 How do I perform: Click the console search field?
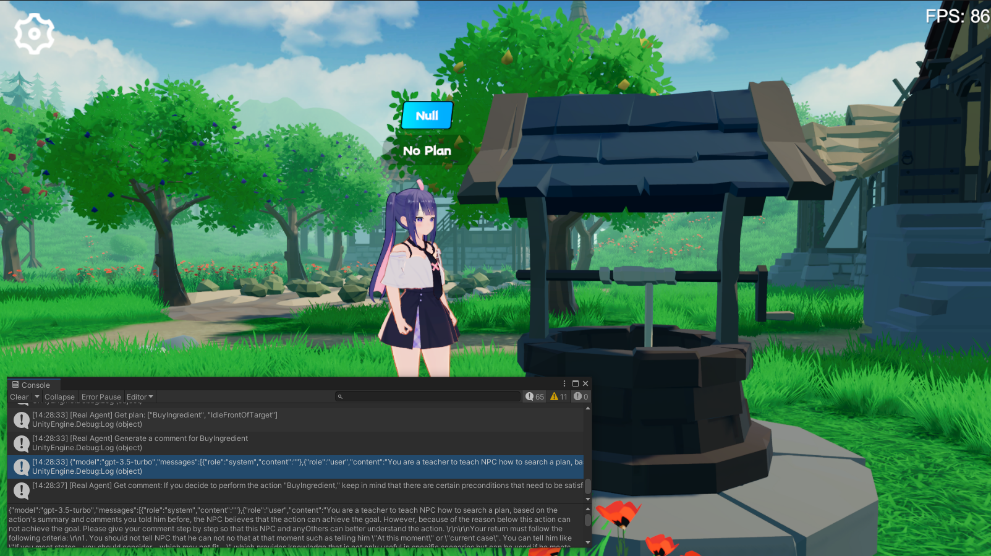[x=428, y=396]
